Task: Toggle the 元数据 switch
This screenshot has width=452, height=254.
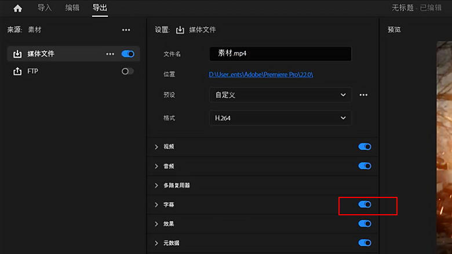Action: tap(364, 243)
